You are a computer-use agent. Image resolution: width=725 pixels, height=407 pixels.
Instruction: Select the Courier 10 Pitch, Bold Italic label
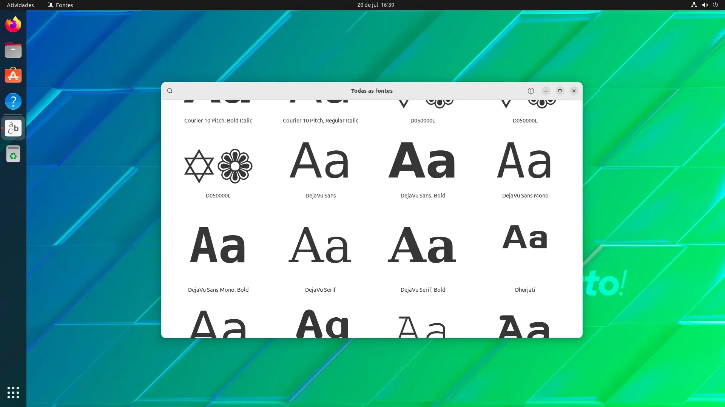click(218, 121)
